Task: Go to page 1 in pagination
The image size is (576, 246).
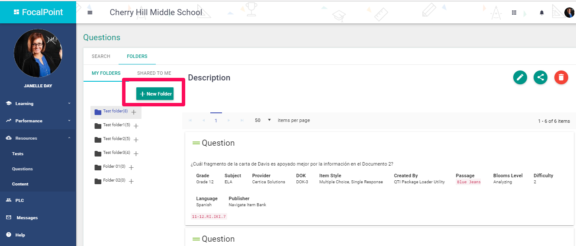Action: pos(216,121)
